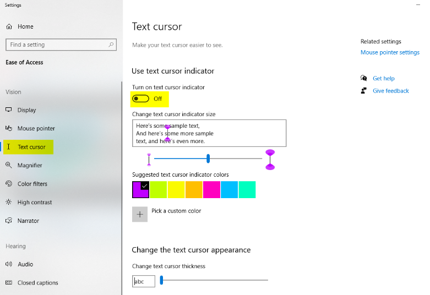The height and width of the screenshot is (295, 430).
Task: Click the Mouse pointer icon in sidebar
Action: pos(9,128)
